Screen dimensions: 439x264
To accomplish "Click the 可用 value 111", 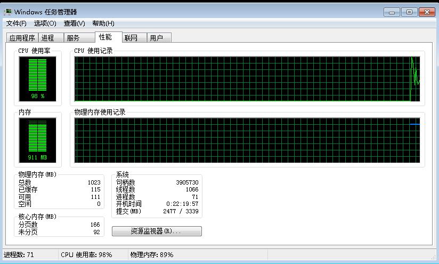I will point(95,197).
